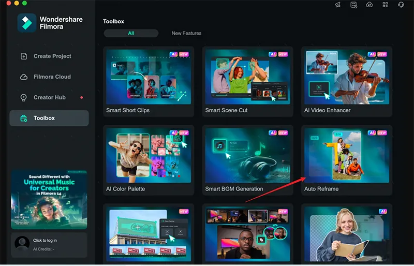Click the AI badge on Smart BGM Generation
This screenshot has height=266, width=414.
[x=273, y=133]
